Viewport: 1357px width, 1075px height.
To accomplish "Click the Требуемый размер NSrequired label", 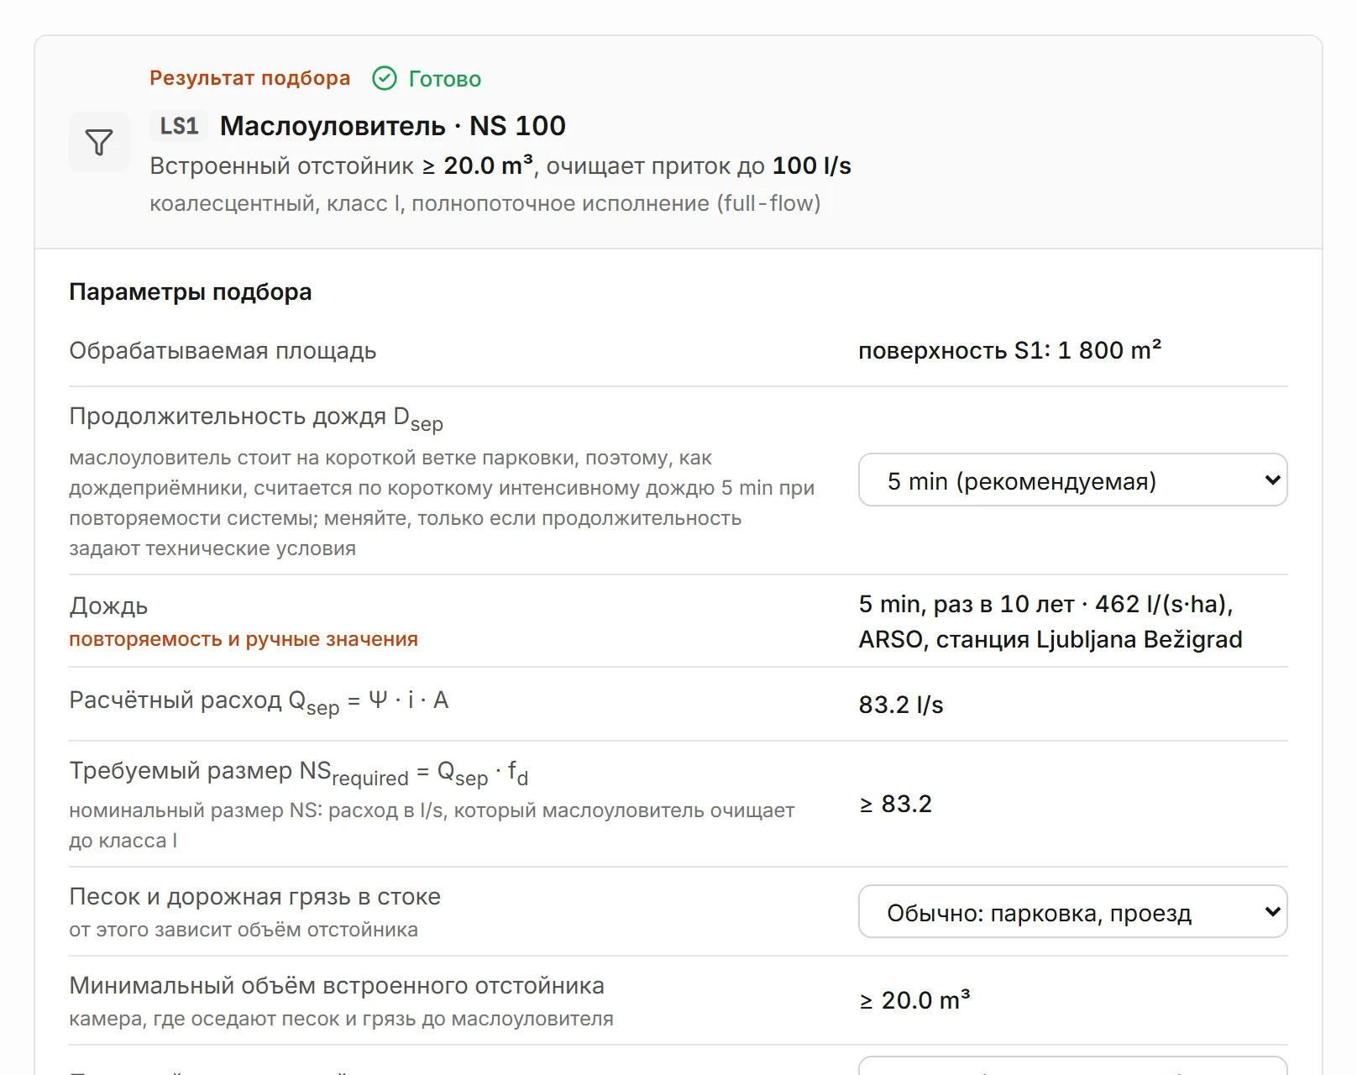I will [x=299, y=773].
